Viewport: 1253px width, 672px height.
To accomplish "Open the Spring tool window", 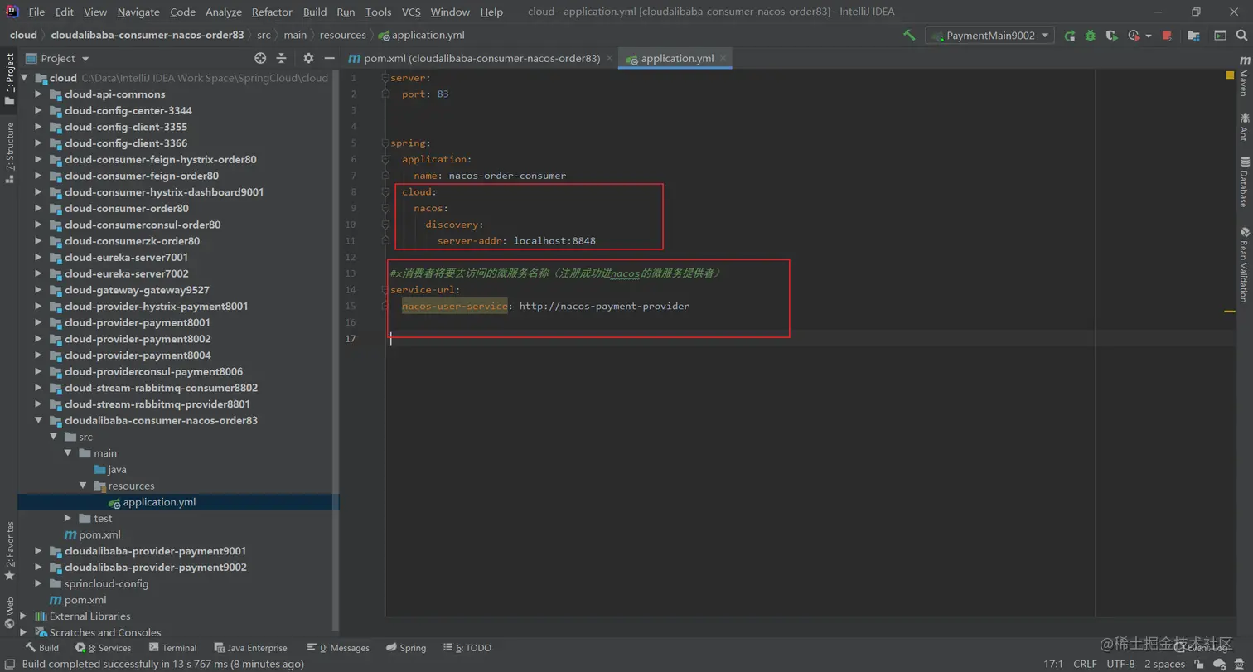I will coord(406,648).
